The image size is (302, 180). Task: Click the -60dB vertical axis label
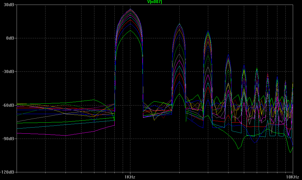(x=9, y=105)
